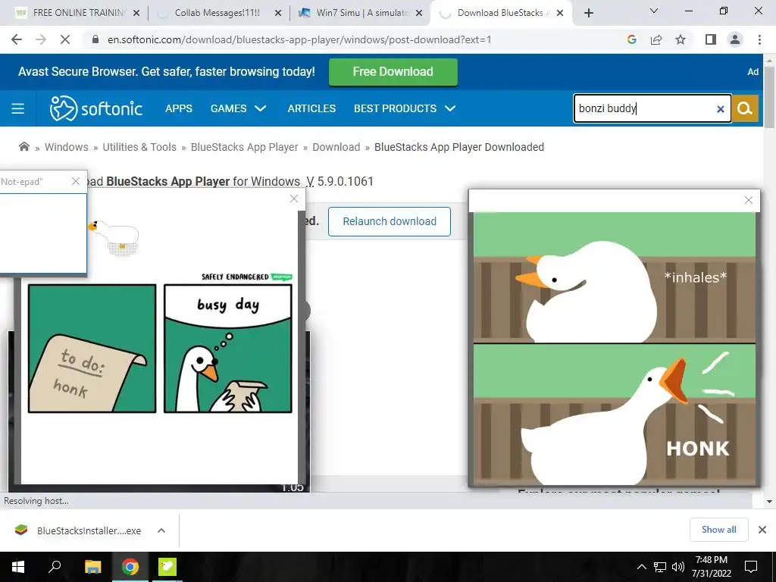The image size is (776, 582).
Task: Click the address bar URL
Action: [x=299, y=39]
